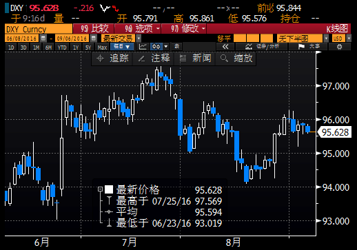Click the 93.000 axis label

click(336, 221)
